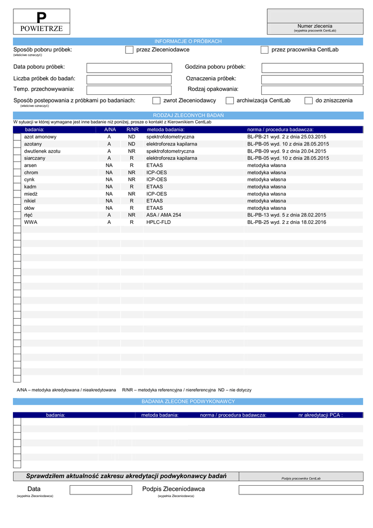373x528 pixels.
Task: Click the 'Oznaczenia próbek' input box
Action: point(312,79)
